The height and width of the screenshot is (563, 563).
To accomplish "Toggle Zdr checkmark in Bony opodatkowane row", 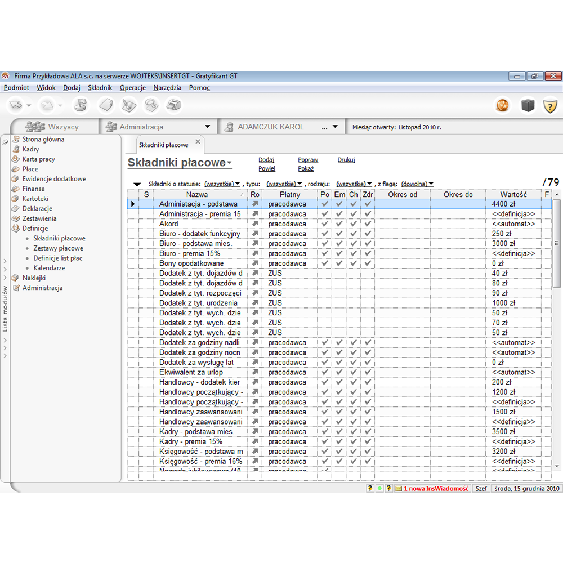I will pyautogui.click(x=368, y=263).
